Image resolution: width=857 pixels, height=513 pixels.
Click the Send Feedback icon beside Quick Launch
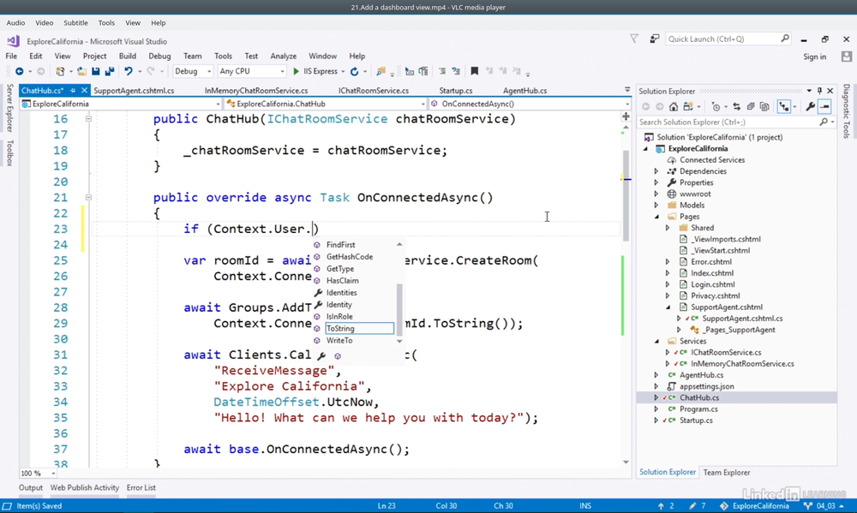(x=654, y=39)
